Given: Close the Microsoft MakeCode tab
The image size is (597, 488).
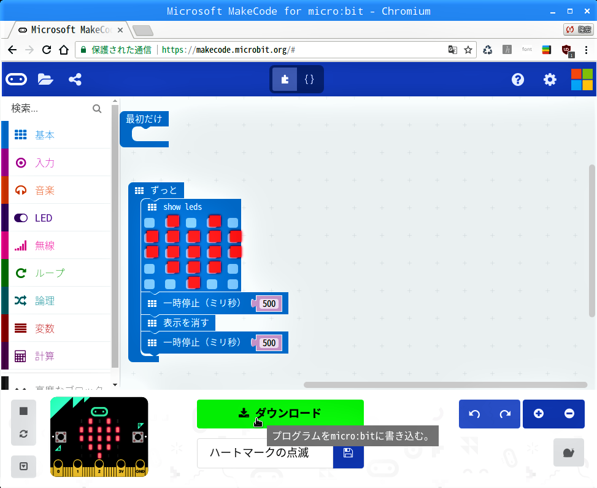Looking at the screenshot, I should (120, 30).
